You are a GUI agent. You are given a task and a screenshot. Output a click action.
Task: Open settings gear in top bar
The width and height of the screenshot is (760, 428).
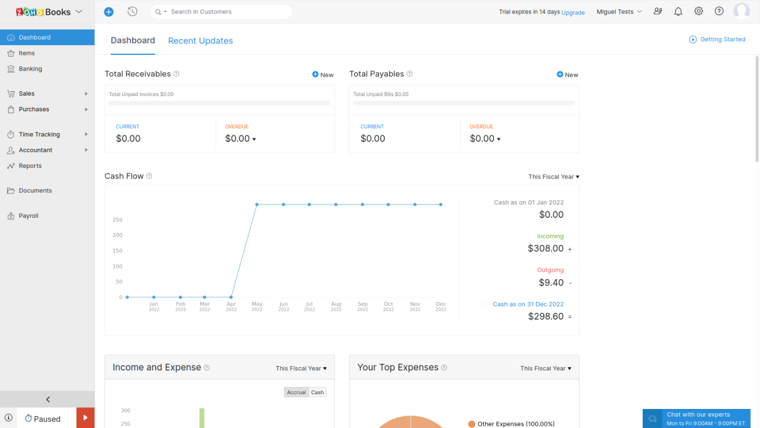click(x=699, y=11)
